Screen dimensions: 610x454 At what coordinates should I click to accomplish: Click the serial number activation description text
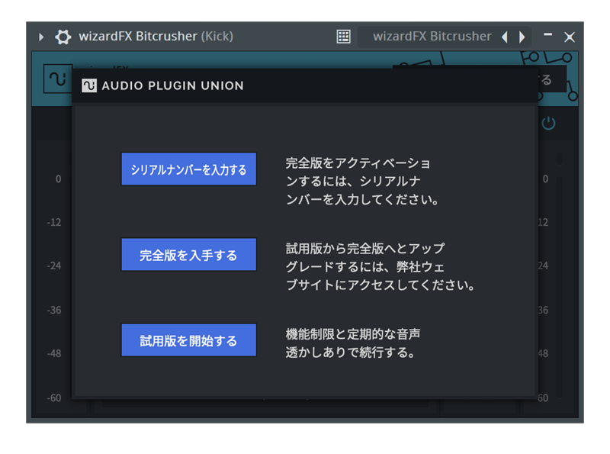click(x=363, y=182)
